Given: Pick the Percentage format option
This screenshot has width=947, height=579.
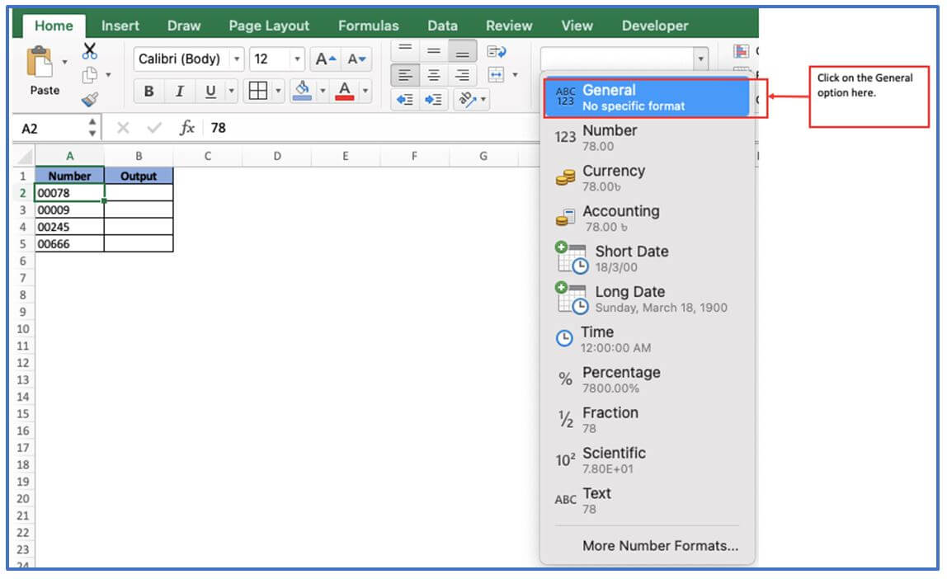Looking at the screenshot, I should click(646, 379).
